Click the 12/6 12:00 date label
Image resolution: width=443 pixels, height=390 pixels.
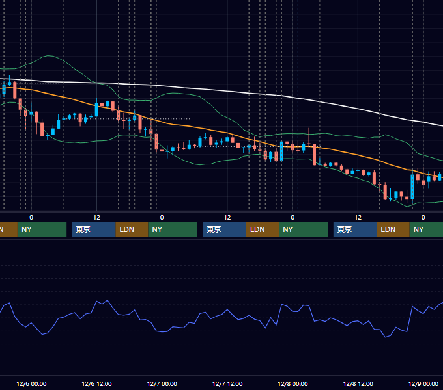[x=96, y=383]
